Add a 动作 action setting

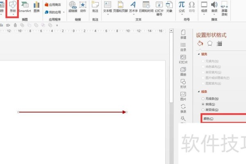83,7
